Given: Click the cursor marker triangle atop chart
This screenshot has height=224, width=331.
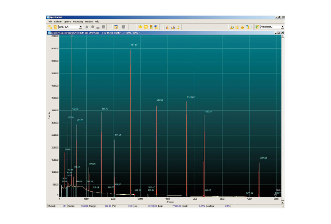Looking at the screenshot, I should (72, 37).
